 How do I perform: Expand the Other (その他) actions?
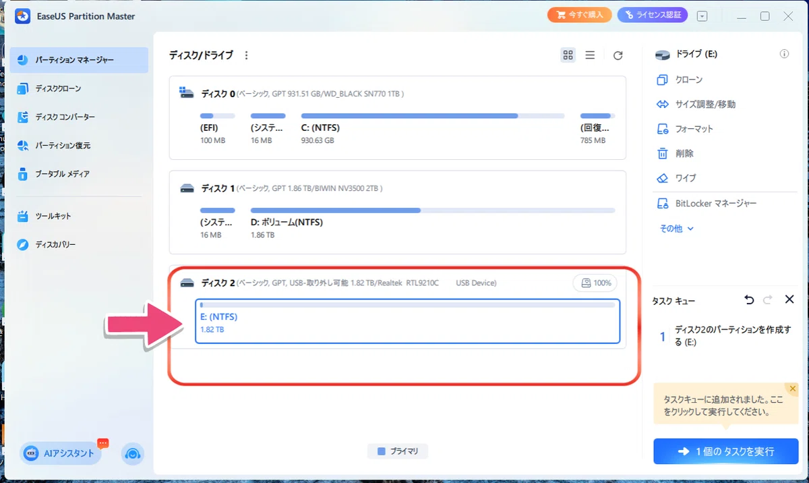click(x=677, y=229)
